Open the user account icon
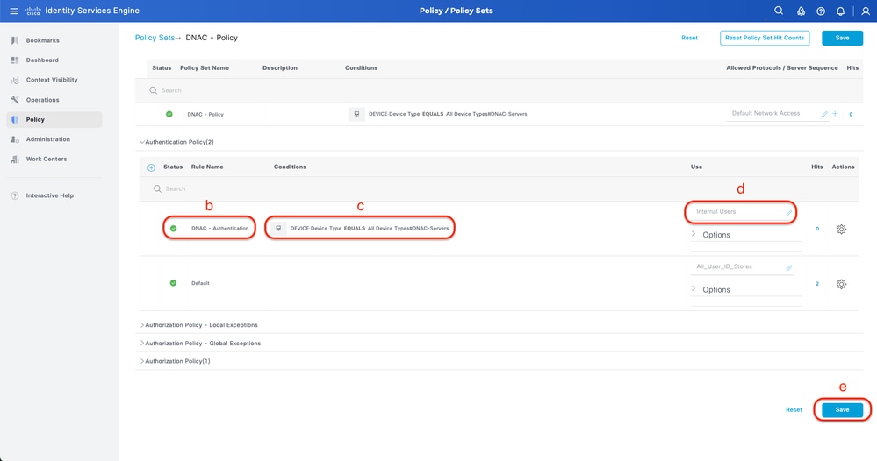This screenshot has width=877, height=461. point(866,11)
